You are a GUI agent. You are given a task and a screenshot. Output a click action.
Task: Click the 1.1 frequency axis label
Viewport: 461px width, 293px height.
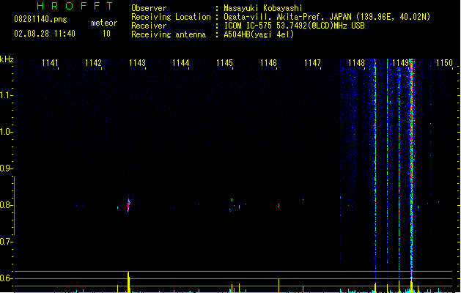[x=6, y=95]
